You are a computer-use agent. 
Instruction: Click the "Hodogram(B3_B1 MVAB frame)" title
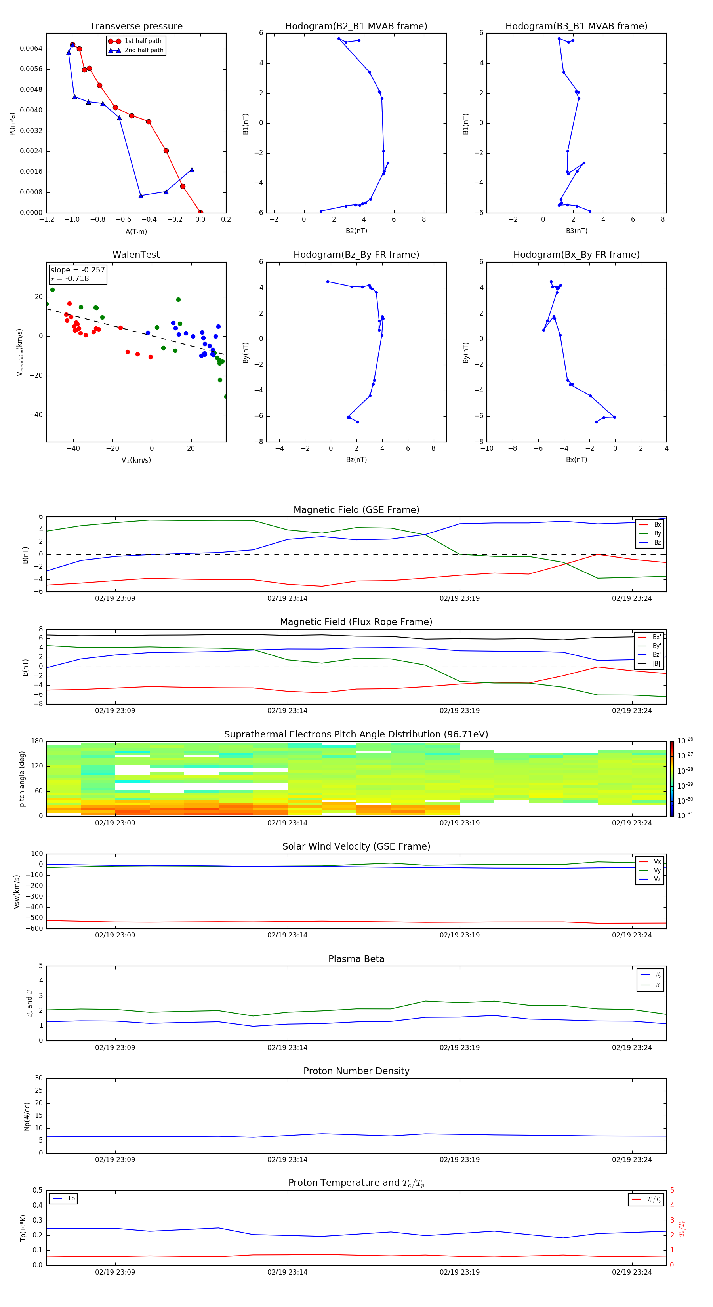click(576, 27)
